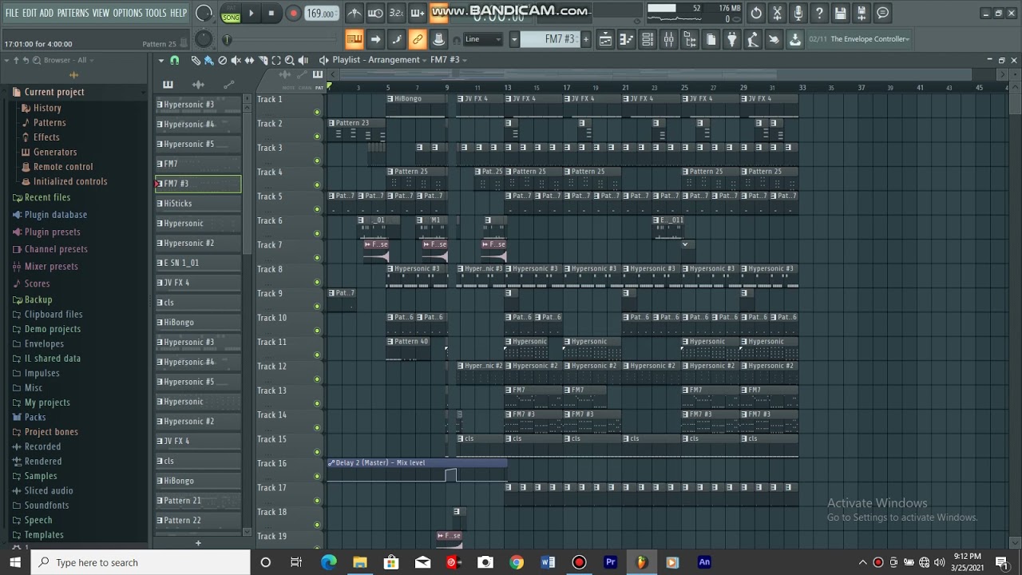Open the Browser - All dropdown
Screen dimensions: 1022x575
pos(70,60)
